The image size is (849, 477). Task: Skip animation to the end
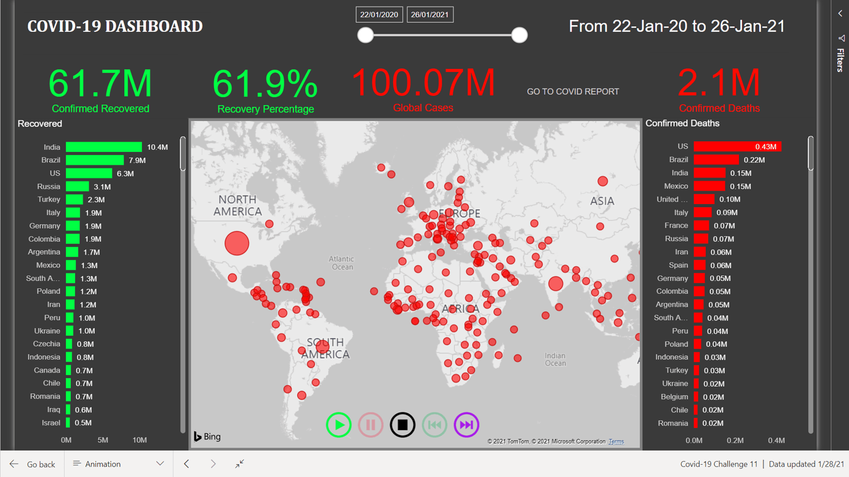click(466, 425)
